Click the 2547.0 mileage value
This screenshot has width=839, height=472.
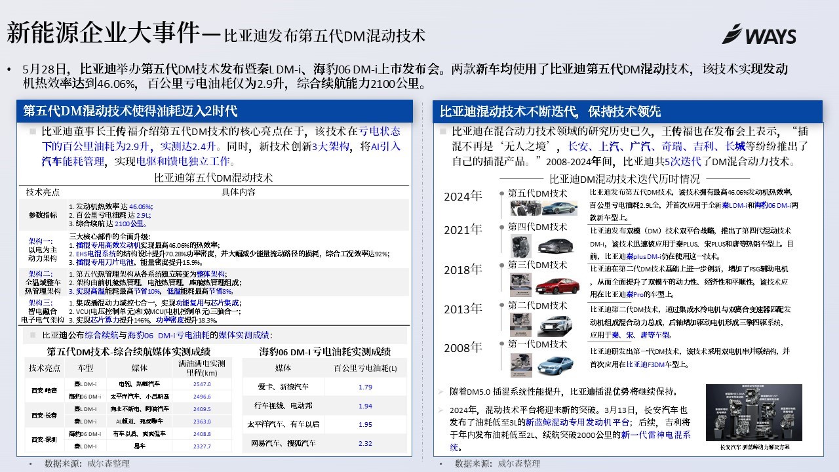202,383
